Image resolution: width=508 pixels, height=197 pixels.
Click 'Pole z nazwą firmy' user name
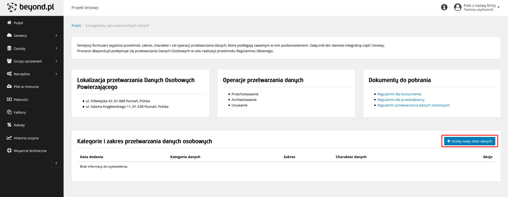click(x=480, y=5)
